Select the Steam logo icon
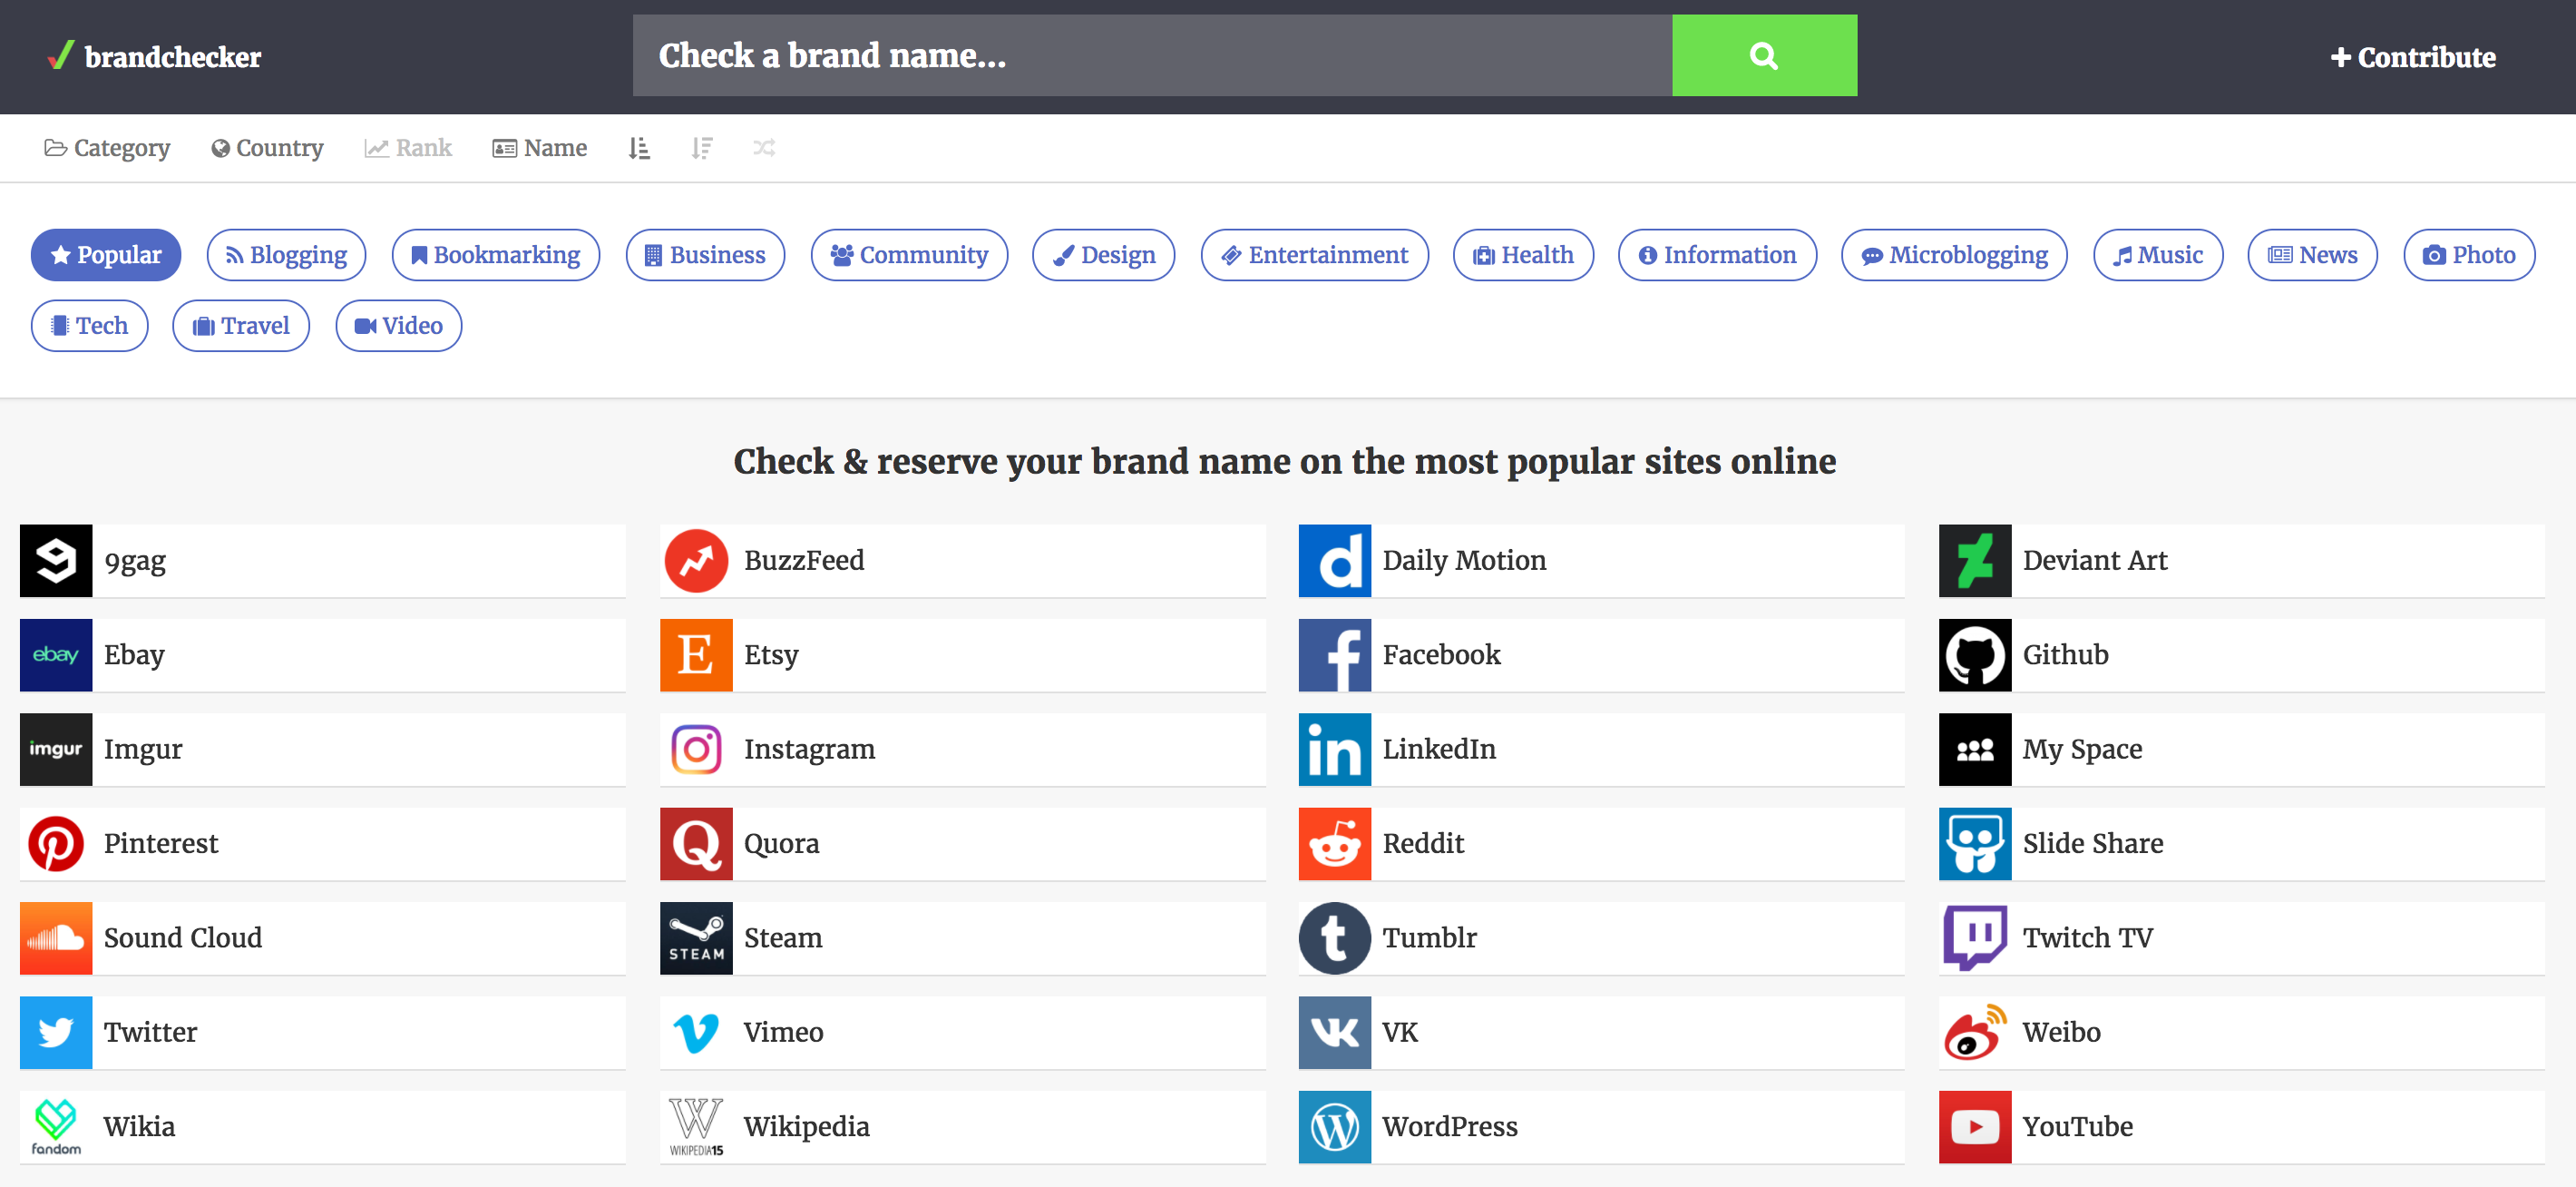 tap(696, 937)
